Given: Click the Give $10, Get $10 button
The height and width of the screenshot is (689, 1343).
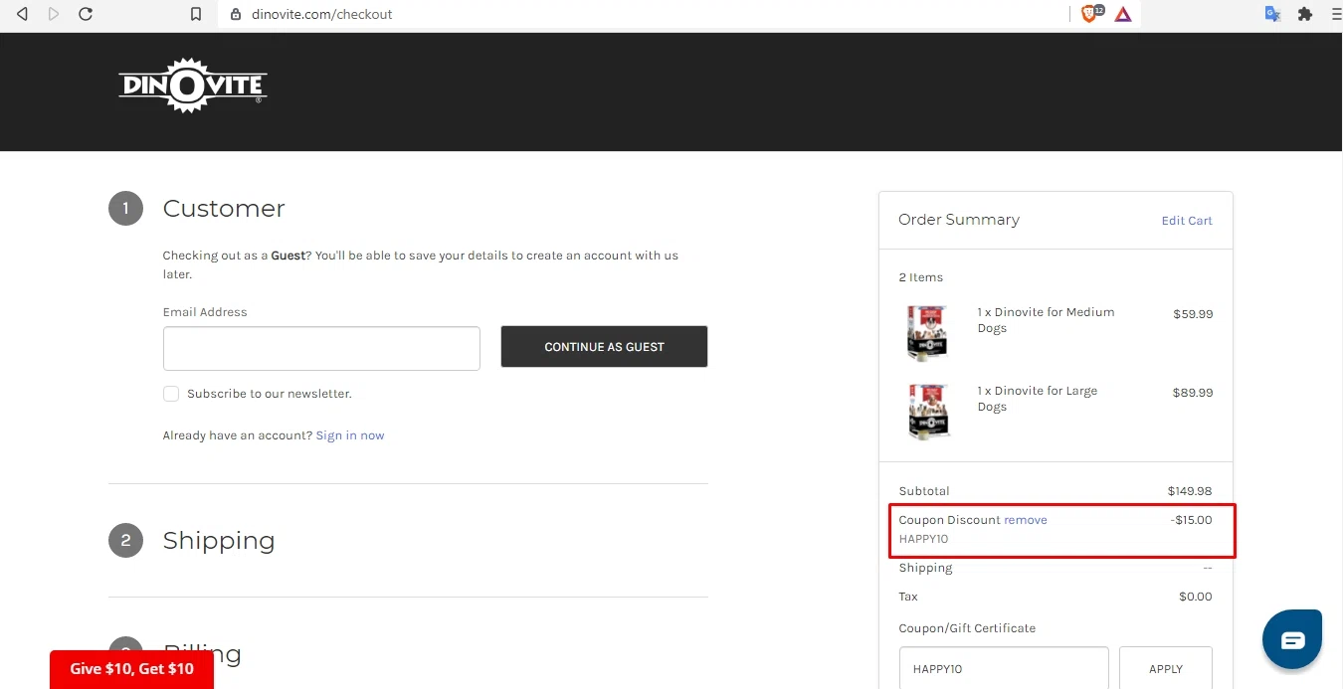Looking at the screenshot, I should [x=132, y=669].
